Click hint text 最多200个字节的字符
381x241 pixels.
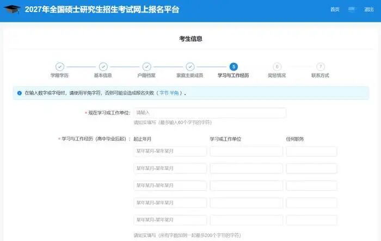pyautogui.click(x=218, y=236)
